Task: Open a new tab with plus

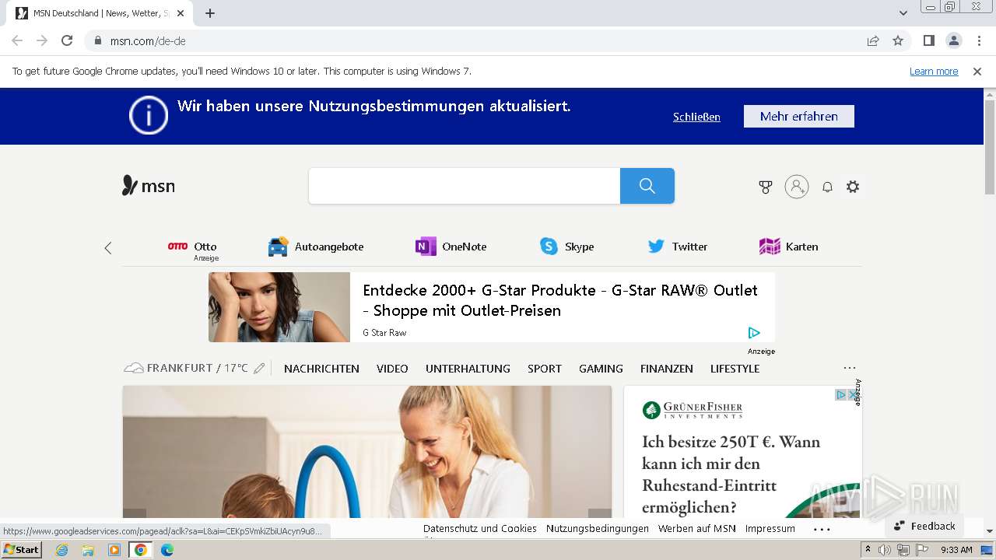Action: pos(210,13)
